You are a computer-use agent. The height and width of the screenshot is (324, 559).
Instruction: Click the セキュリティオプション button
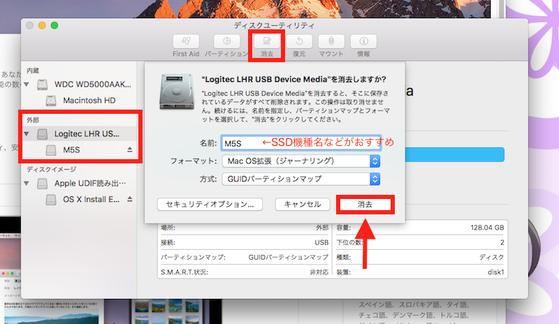pyautogui.click(x=210, y=205)
